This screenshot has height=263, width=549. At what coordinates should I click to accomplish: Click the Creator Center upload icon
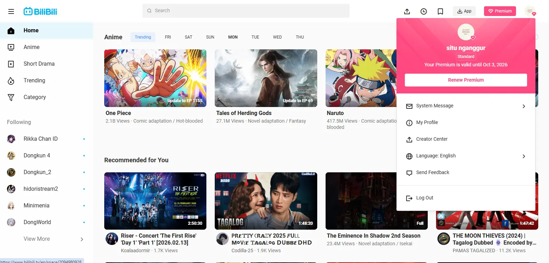tap(409, 139)
